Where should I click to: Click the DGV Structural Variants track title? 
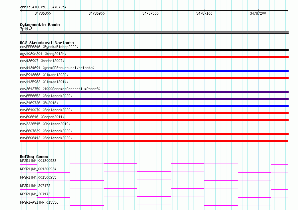[47, 43]
